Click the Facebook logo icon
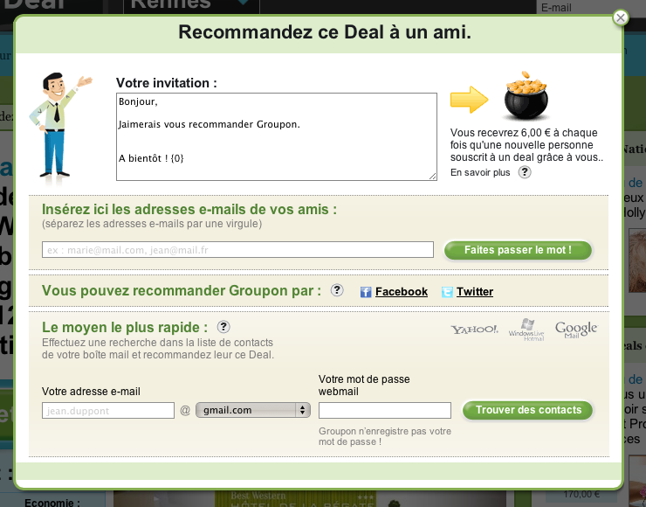Screen dimensions: 646x507 click(x=366, y=292)
